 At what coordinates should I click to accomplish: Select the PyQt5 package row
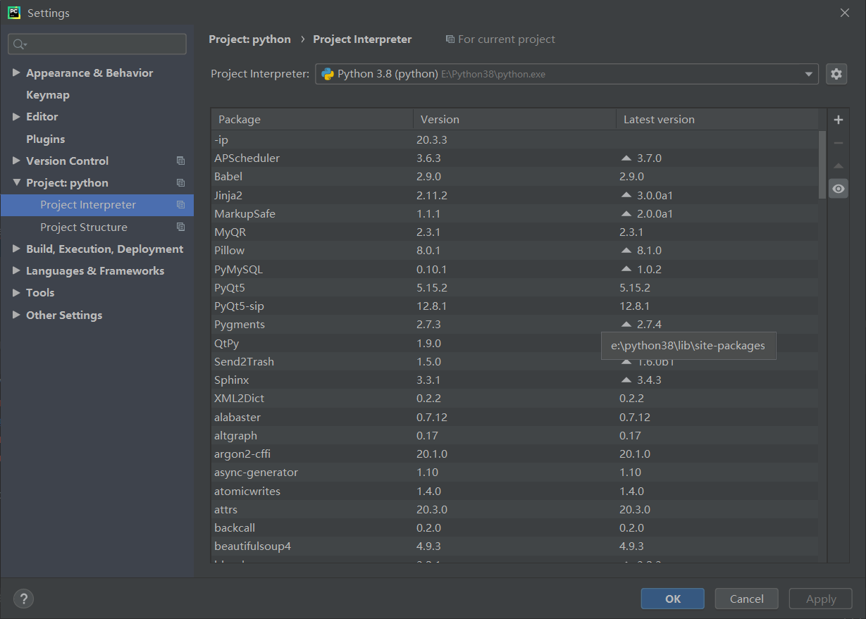515,287
